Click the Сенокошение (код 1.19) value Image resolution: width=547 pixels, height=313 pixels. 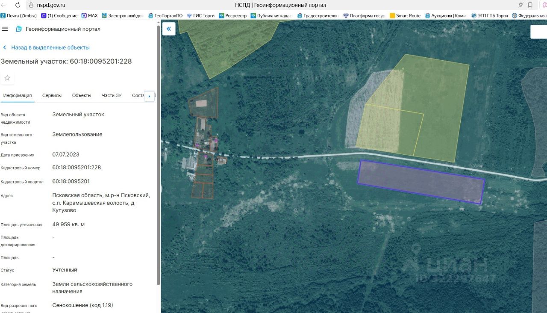[x=83, y=305]
